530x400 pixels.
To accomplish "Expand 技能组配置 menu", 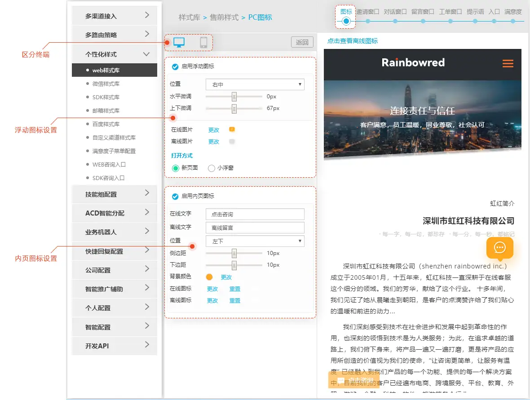I will (114, 194).
